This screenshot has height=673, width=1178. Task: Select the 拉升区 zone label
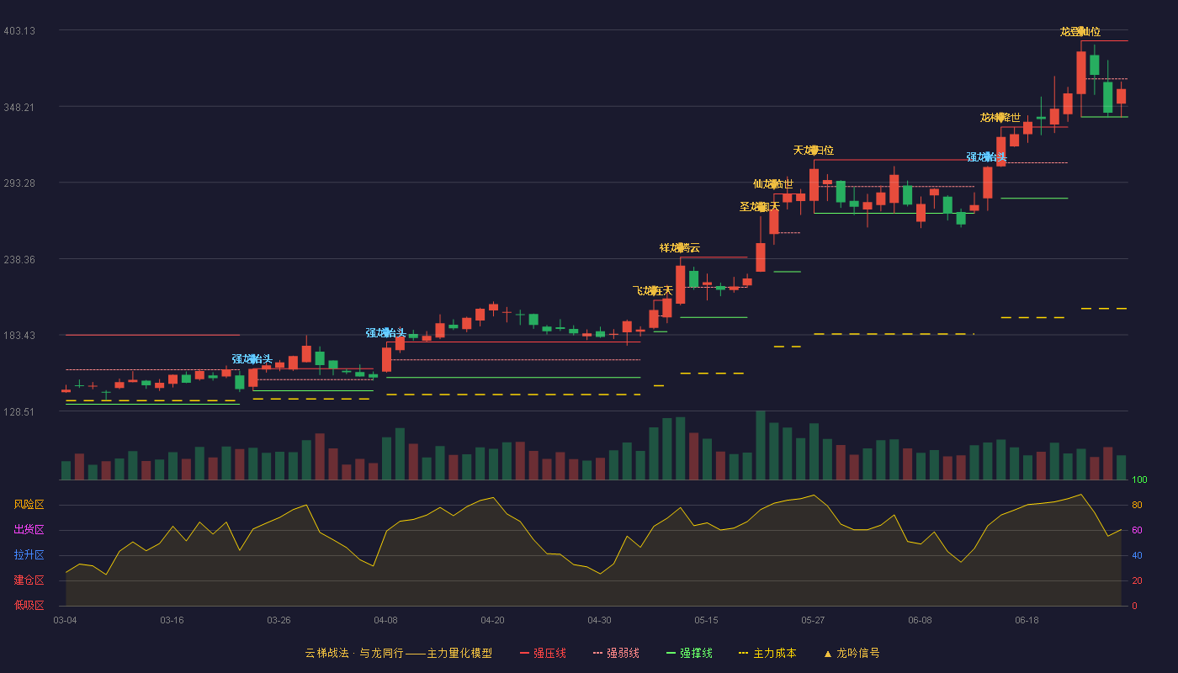[29, 555]
